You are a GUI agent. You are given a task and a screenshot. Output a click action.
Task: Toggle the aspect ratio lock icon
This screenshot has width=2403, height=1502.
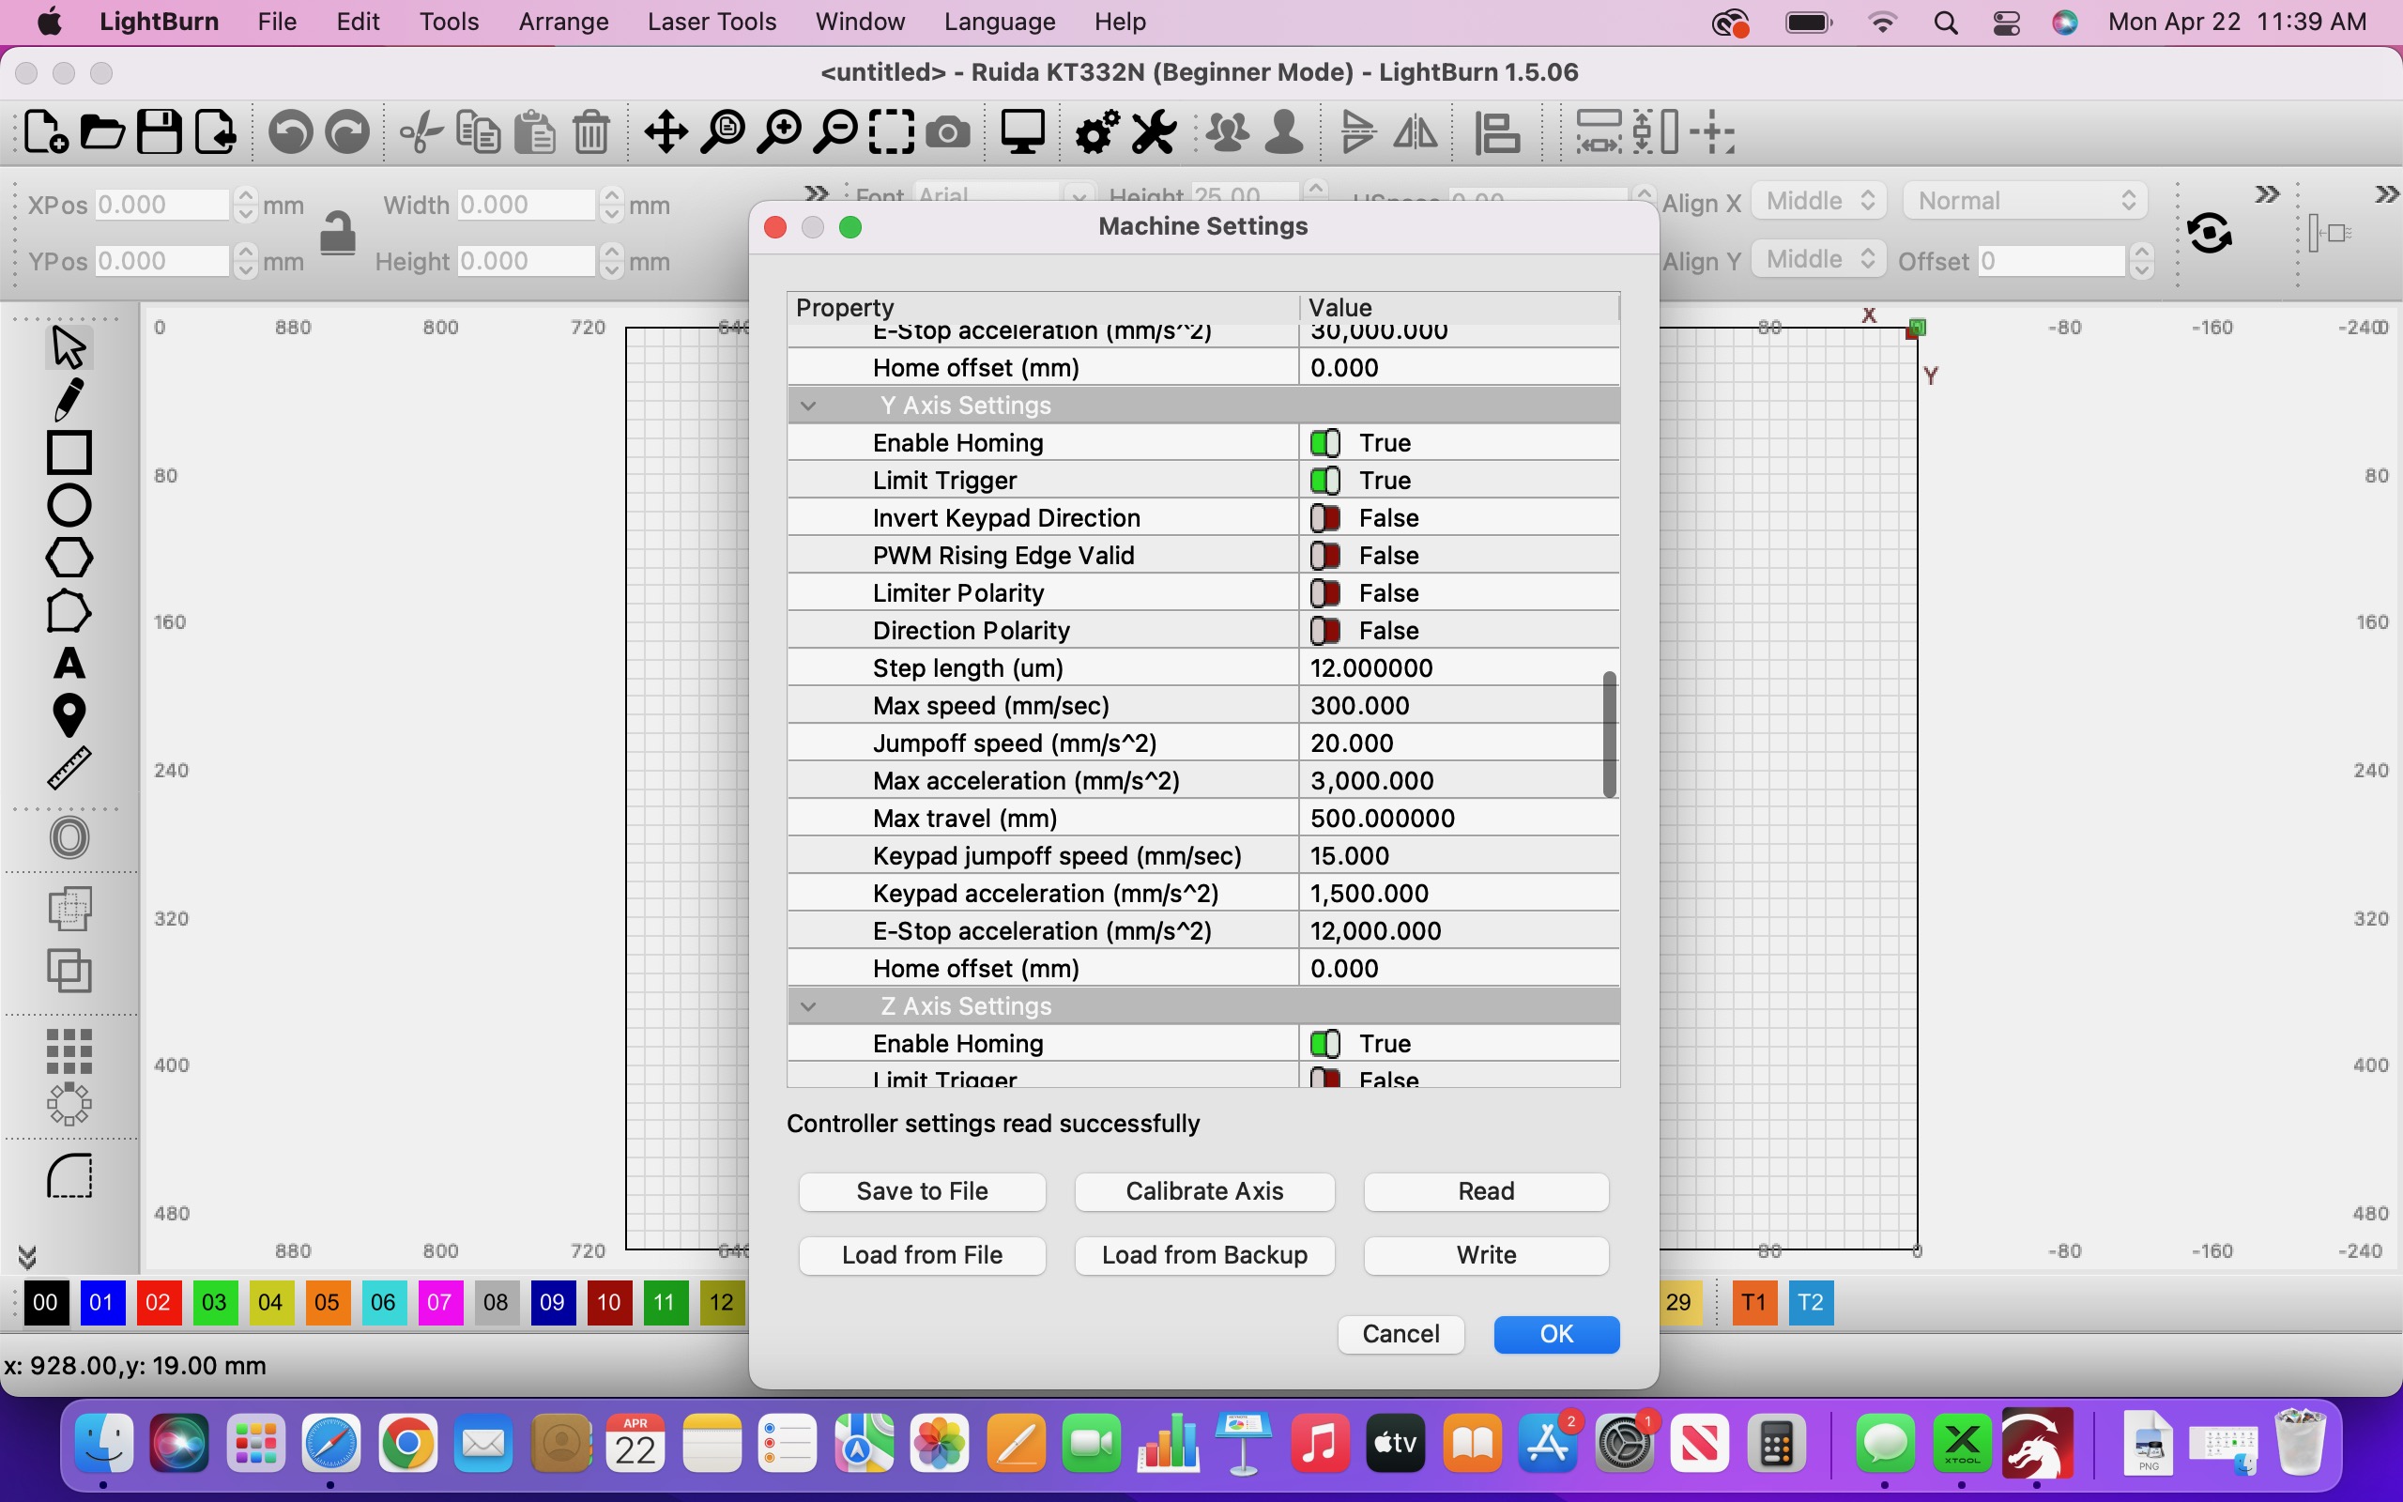[338, 234]
